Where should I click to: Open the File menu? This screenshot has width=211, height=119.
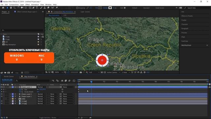coord(2,5)
